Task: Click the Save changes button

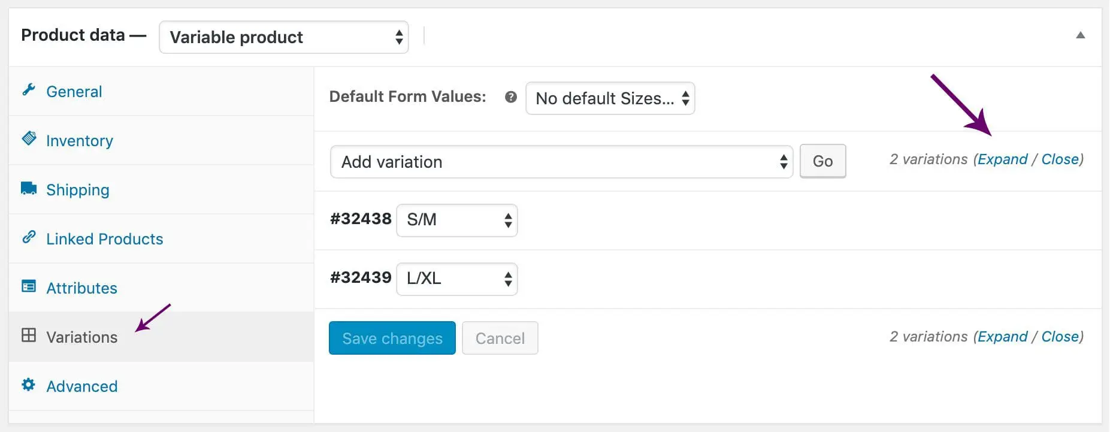Action: click(392, 338)
